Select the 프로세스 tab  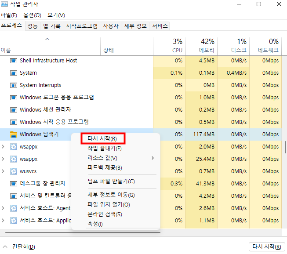pos(11,25)
